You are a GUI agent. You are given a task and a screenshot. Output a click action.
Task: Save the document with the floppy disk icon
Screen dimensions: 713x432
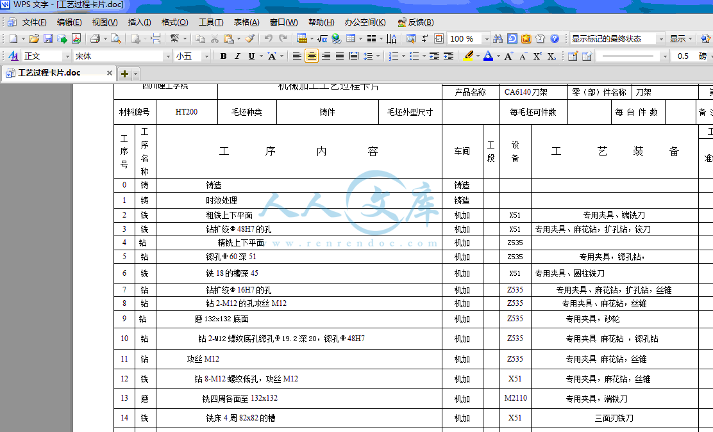pos(47,38)
